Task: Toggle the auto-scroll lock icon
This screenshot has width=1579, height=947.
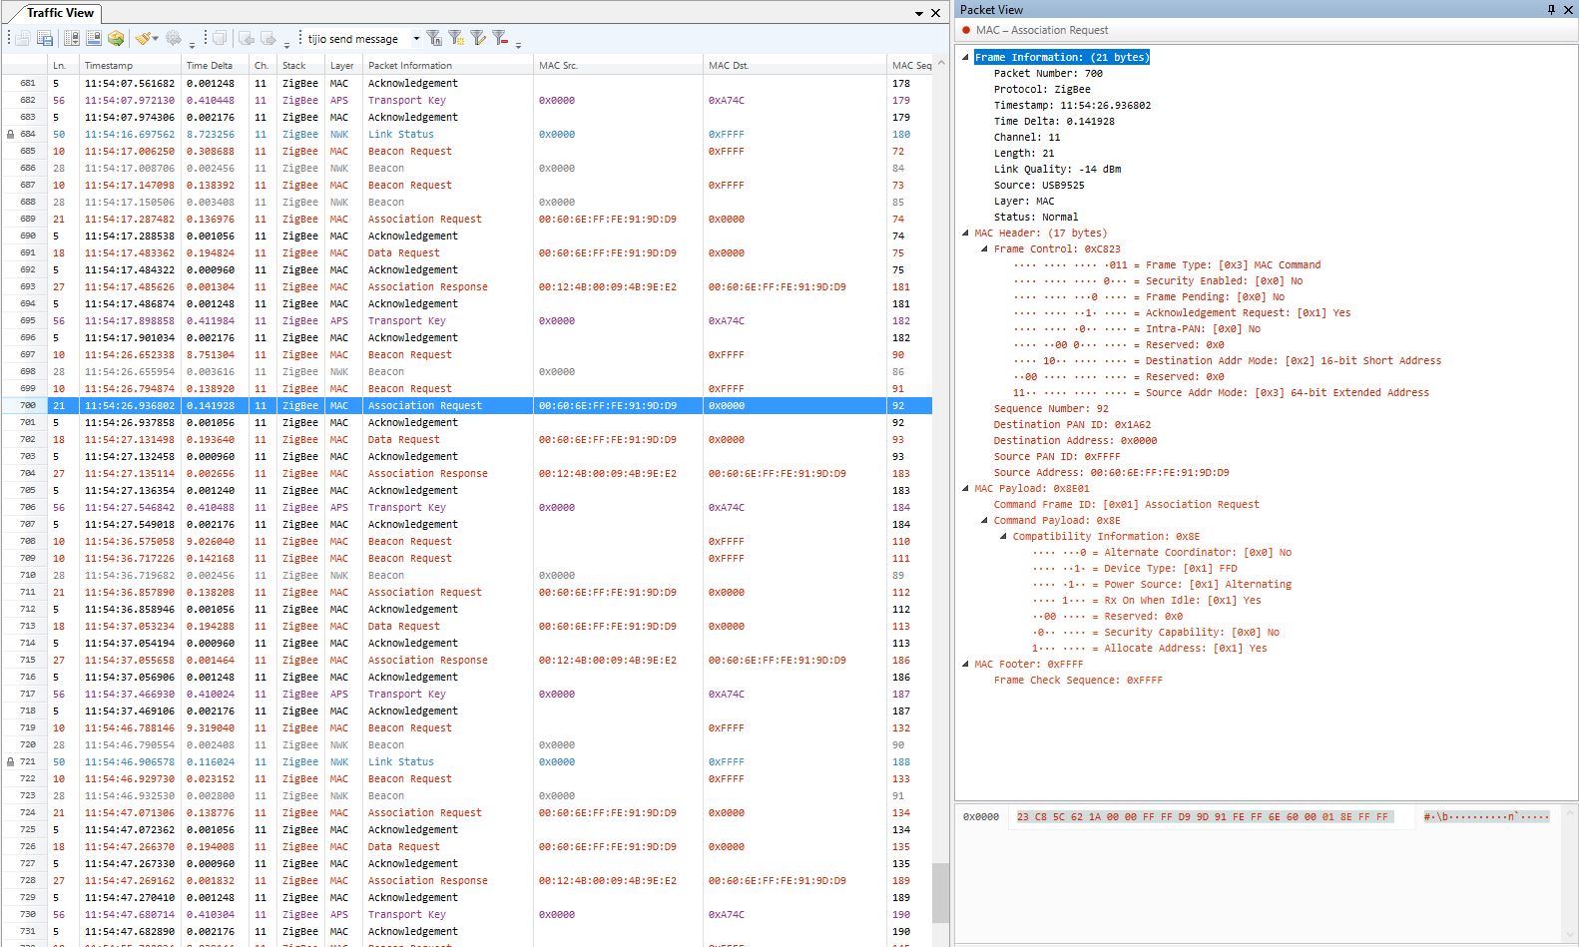Action: click(x=72, y=38)
